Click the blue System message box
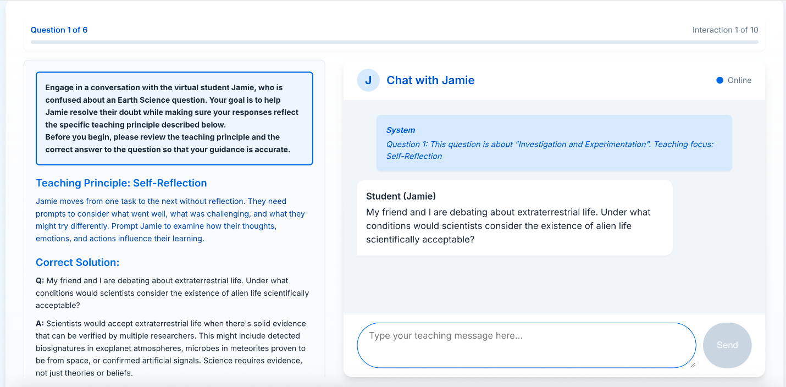Image resolution: width=786 pixels, height=387 pixels. (553, 143)
